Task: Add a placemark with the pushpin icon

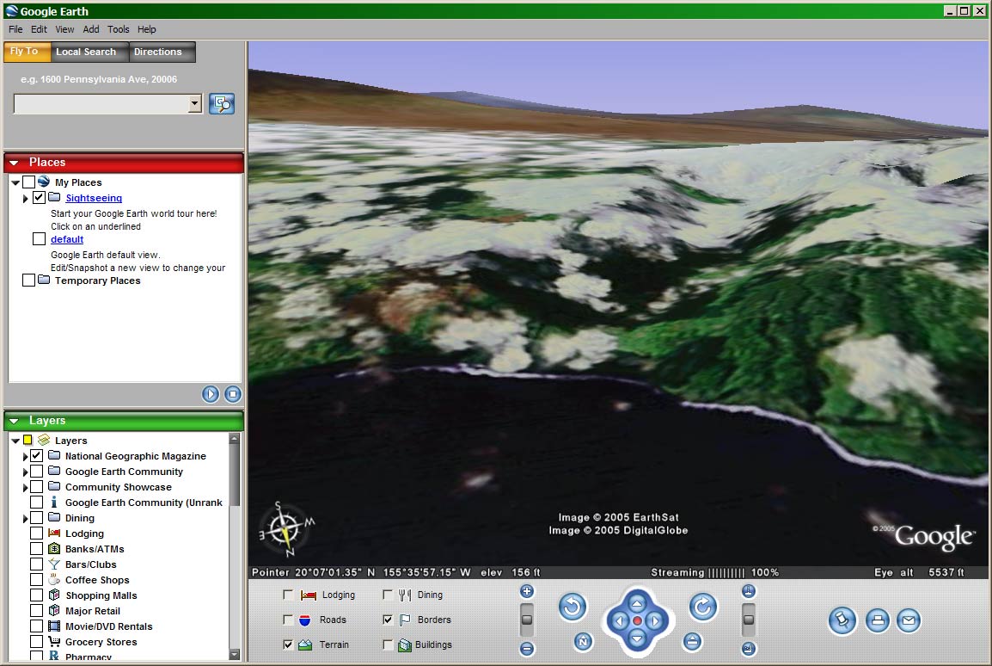Action: pos(842,620)
